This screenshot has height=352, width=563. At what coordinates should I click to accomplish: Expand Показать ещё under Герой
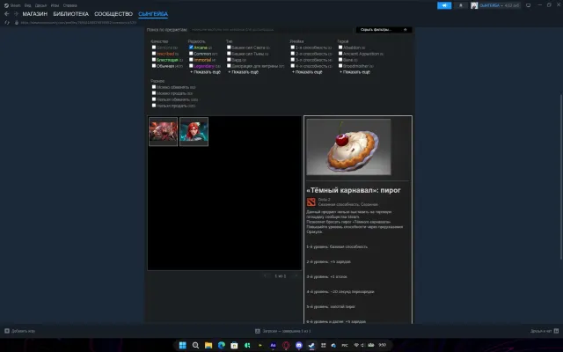point(355,72)
